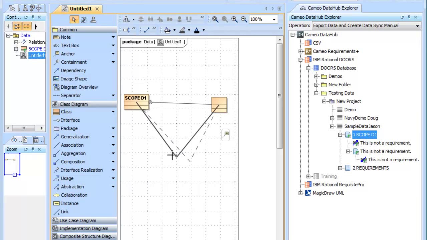Open the fill color dropdown arrow

[174, 30]
